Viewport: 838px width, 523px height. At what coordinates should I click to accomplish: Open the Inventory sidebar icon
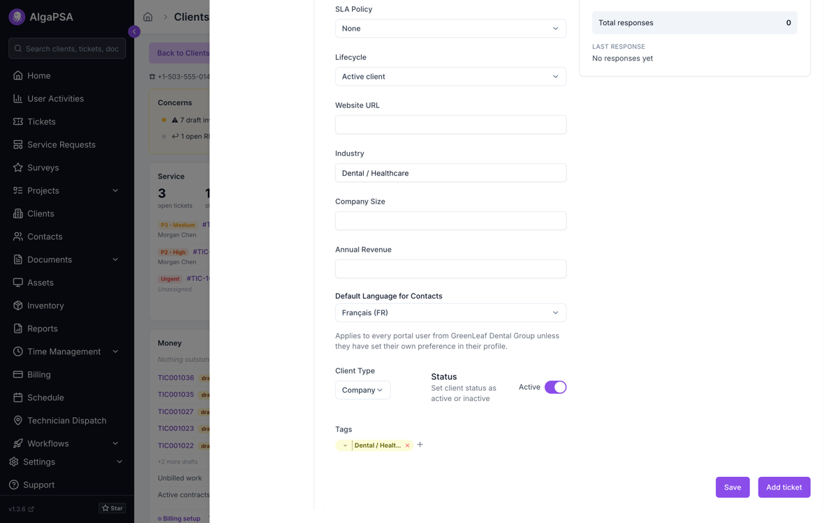tap(18, 305)
